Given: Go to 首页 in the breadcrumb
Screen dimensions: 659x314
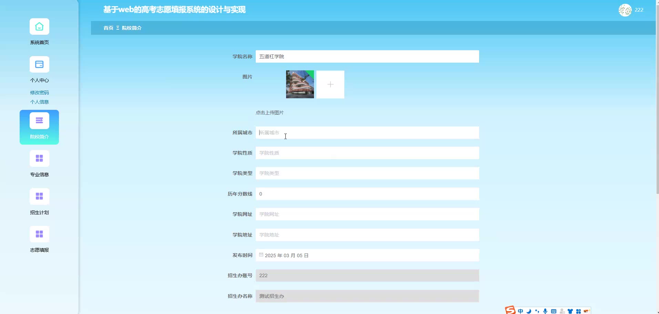Looking at the screenshot, I should 109,28.
